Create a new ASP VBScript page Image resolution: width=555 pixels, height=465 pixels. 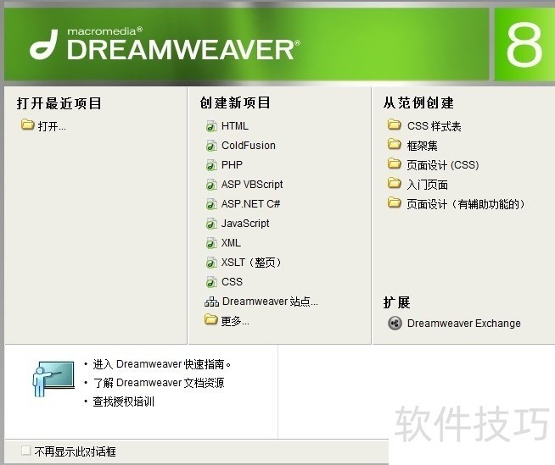click(252, 185)
